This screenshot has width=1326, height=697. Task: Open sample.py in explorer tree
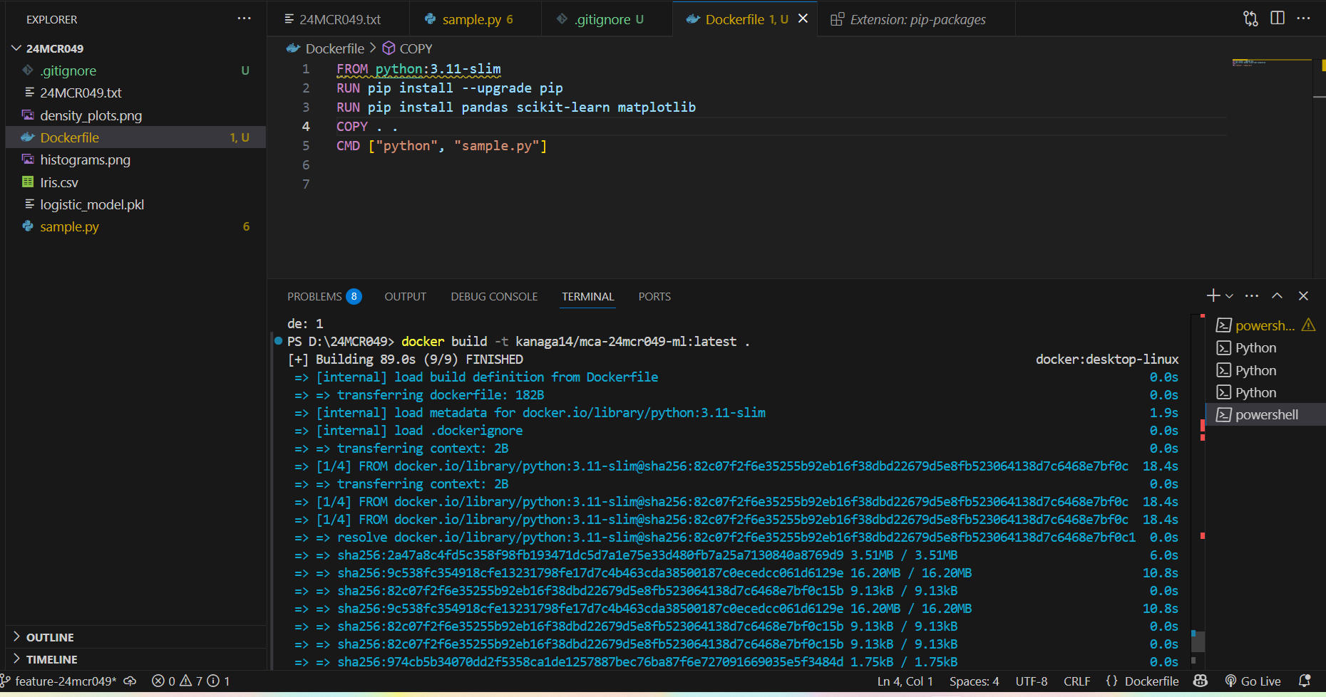[x=69, y=226]
